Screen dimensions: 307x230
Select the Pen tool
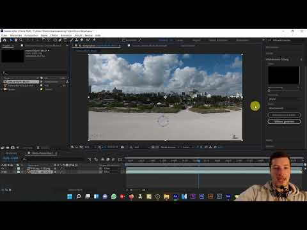point(60,40)
